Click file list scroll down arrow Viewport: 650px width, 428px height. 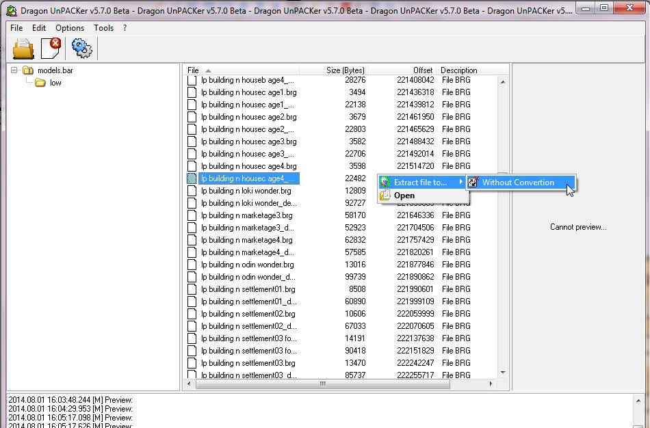(x=502, y=373)
